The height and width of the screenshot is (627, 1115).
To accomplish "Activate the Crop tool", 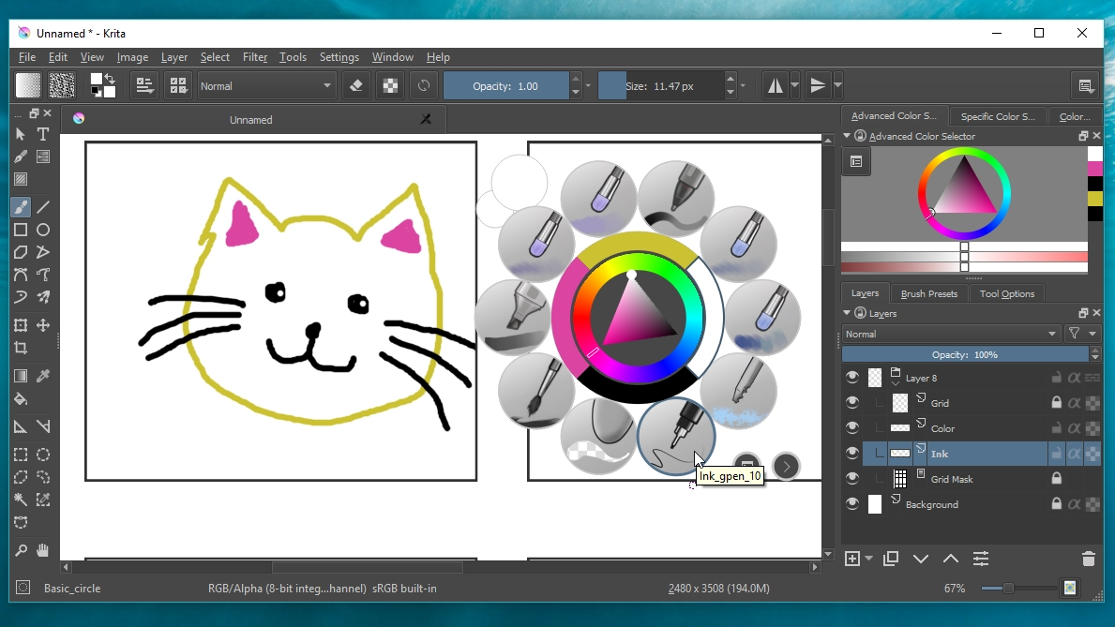I will [20, 348].
